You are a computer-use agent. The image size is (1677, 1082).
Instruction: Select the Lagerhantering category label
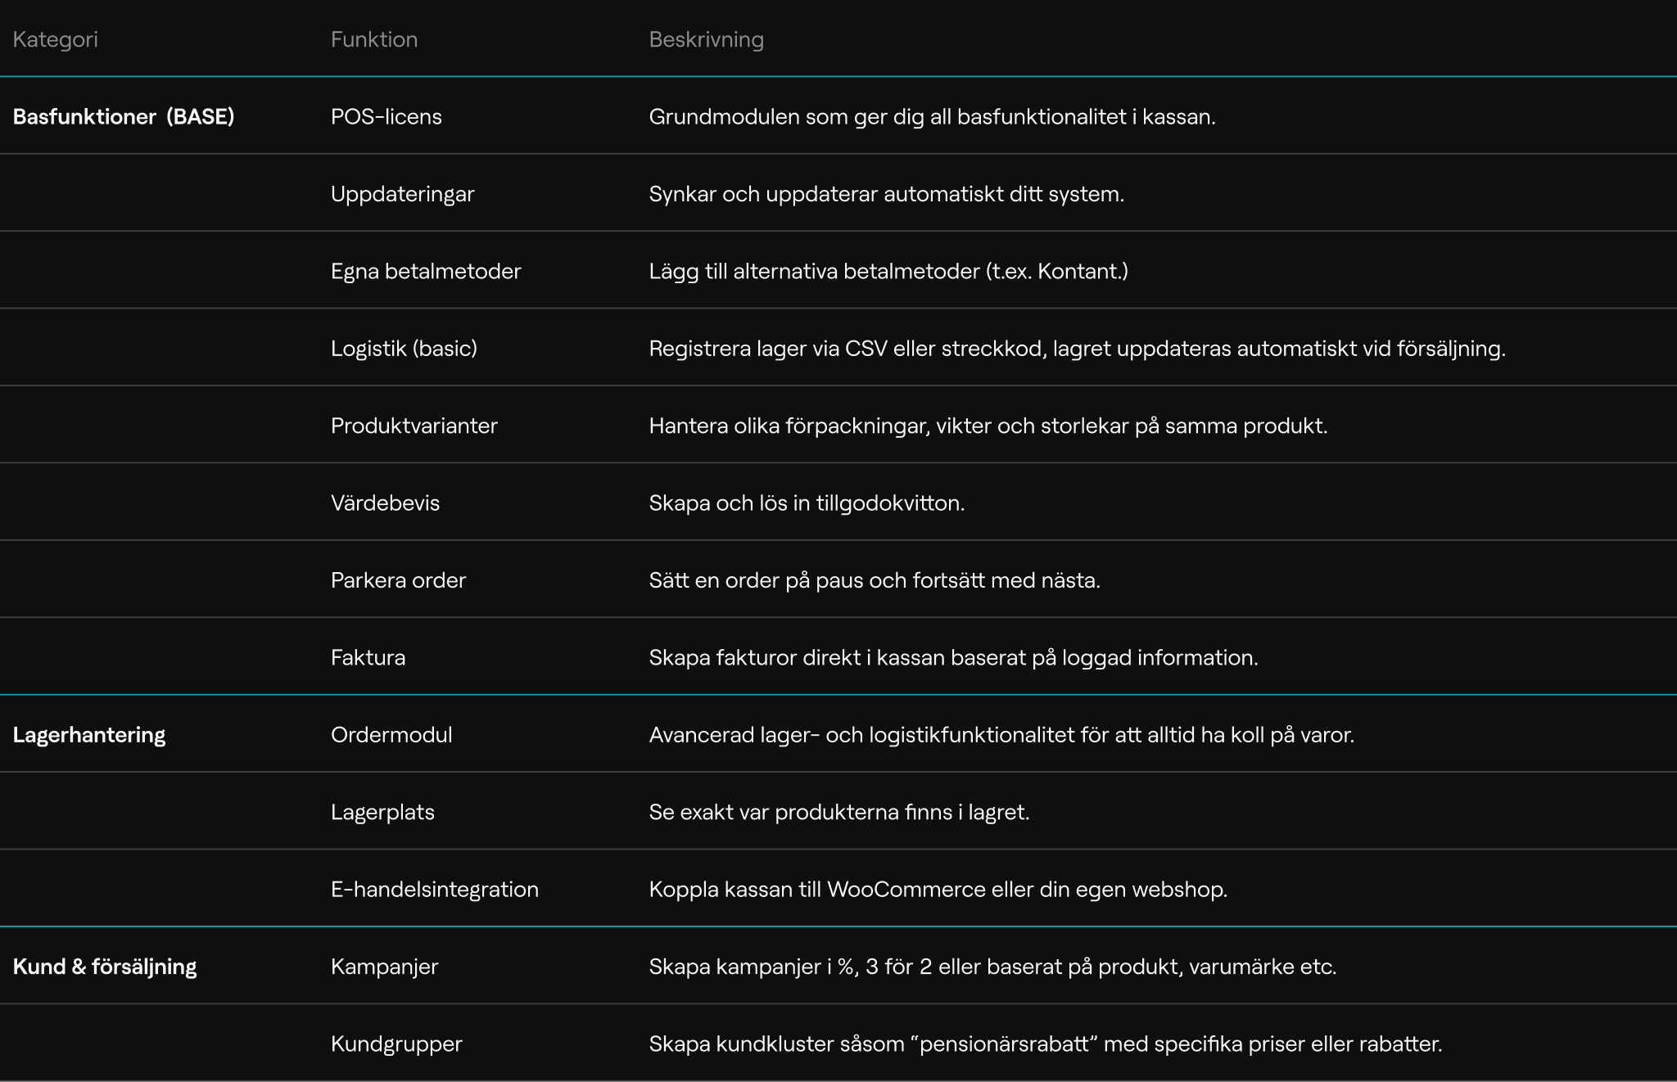coord(89,735)
